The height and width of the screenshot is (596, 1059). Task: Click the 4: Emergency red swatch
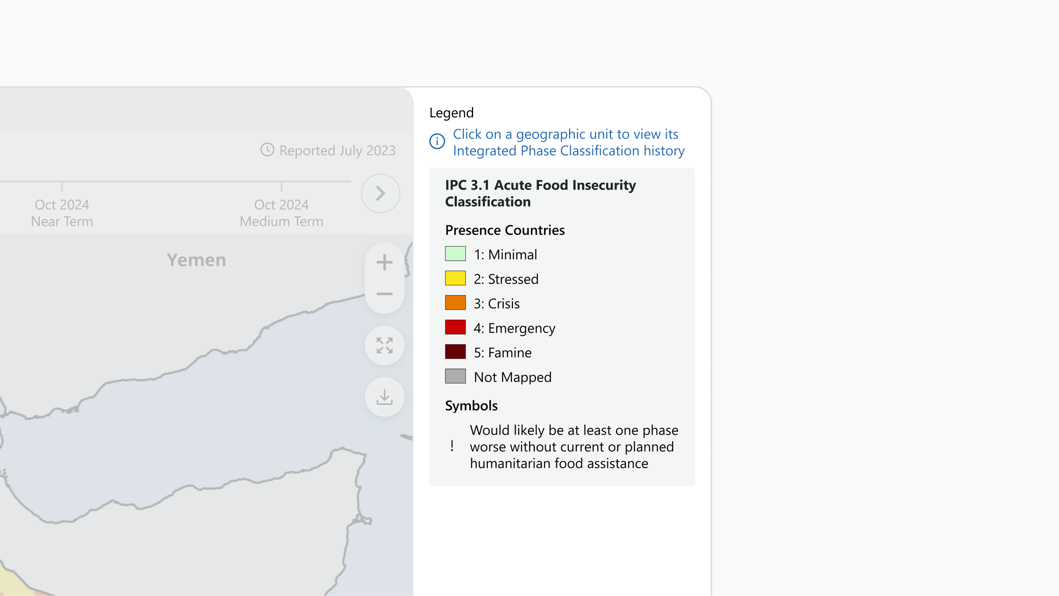[x=455, y=327]
